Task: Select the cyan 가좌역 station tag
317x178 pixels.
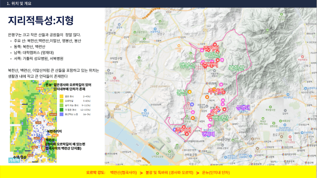Action: click(14, 160)
